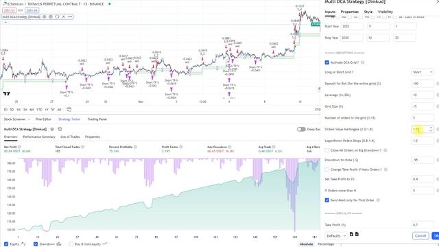
Task: Click Total Closed Trades info icon
Action: point(82,147)
